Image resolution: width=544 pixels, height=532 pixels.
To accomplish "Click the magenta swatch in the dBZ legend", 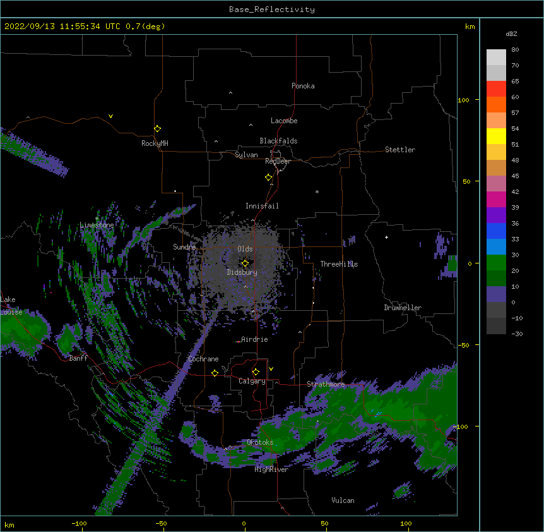I will (x=496, y=199).
